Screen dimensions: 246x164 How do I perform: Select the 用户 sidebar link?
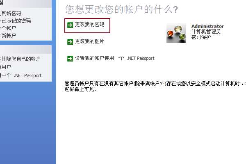point(5,67)
